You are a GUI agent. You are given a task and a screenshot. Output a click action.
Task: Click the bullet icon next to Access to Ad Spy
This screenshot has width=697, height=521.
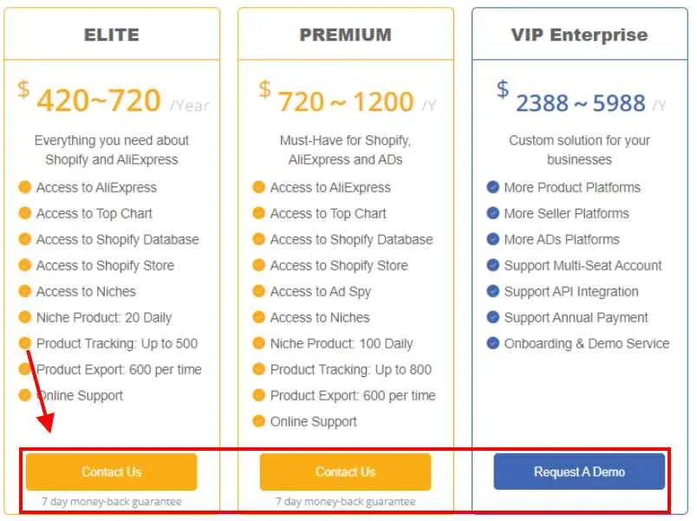point(260,291)
